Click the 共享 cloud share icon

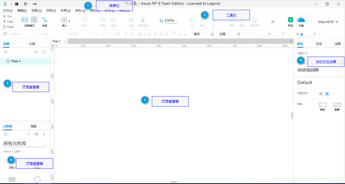301,20
